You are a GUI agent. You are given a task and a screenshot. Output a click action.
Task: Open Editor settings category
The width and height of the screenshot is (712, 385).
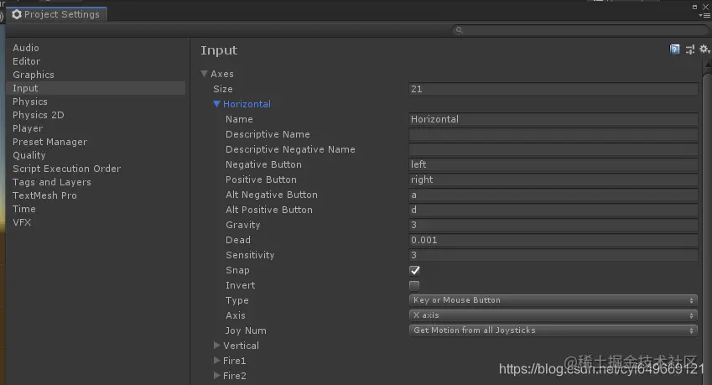(26, 61)
